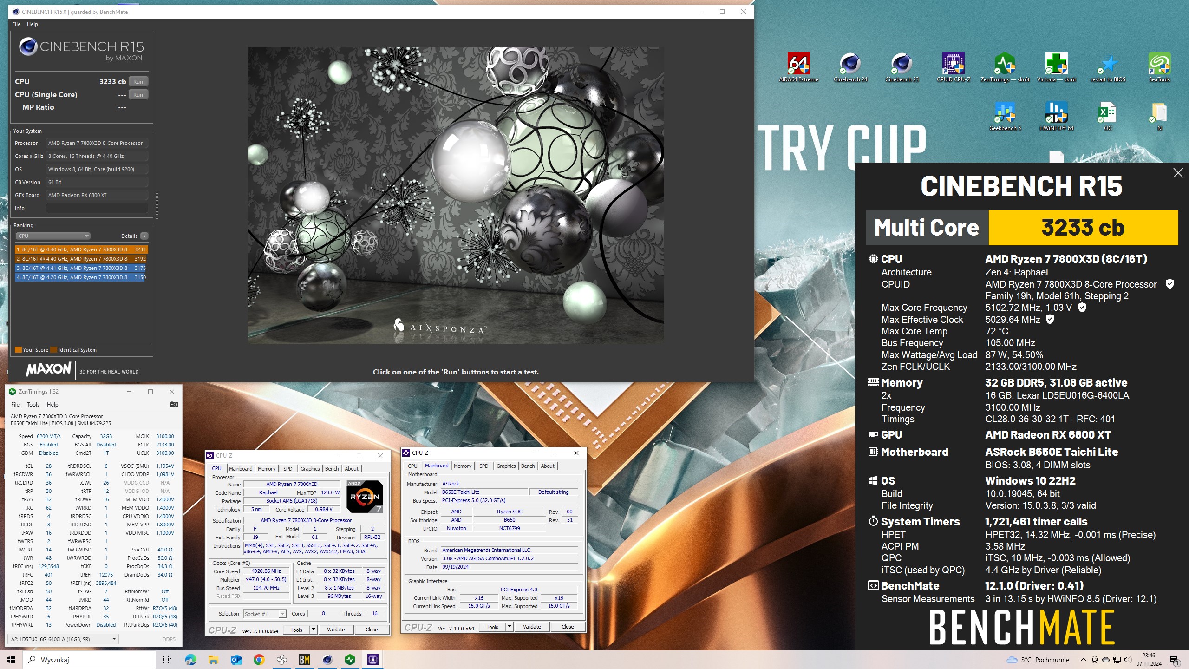Click the Cinebench Info input field
1189x669 pixels.
click(97, 208)
